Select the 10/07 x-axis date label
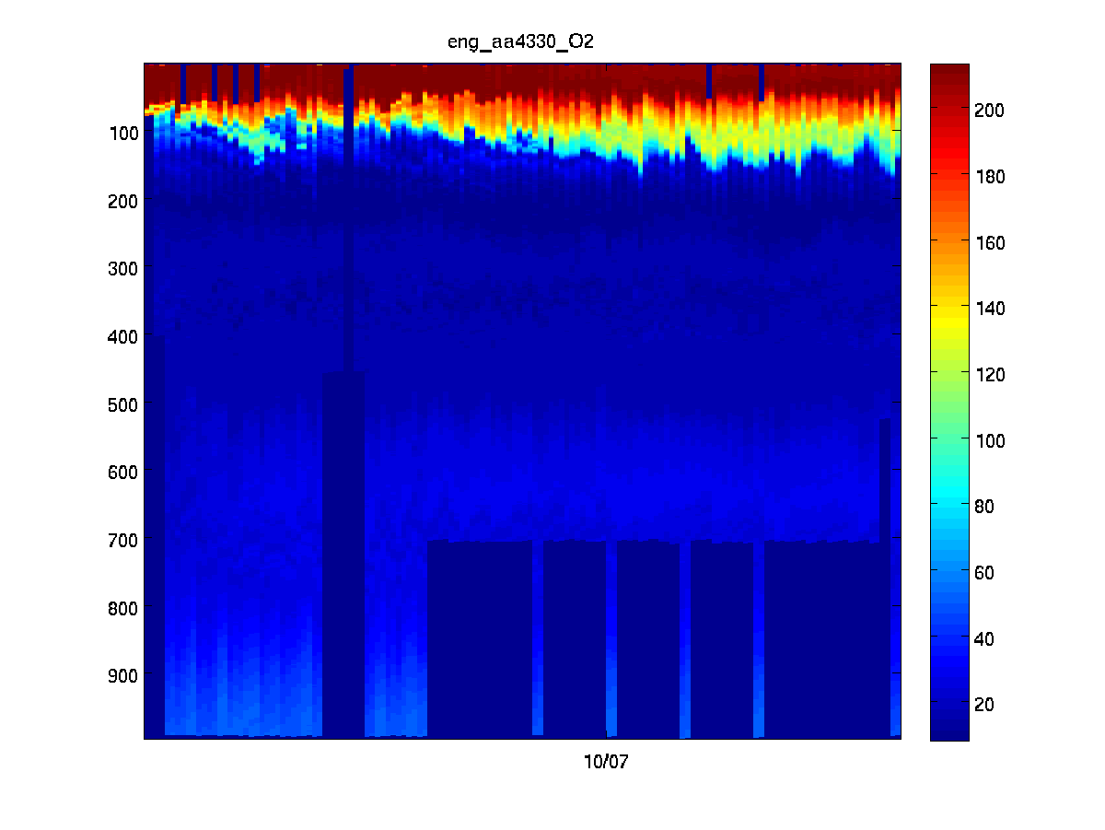Image resolution: width=1105 pixels, height=830 pixels. point(606,762)
